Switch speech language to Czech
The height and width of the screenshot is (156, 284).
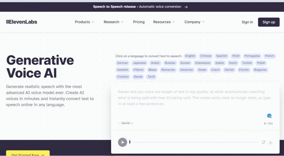[x=215, y=70]
